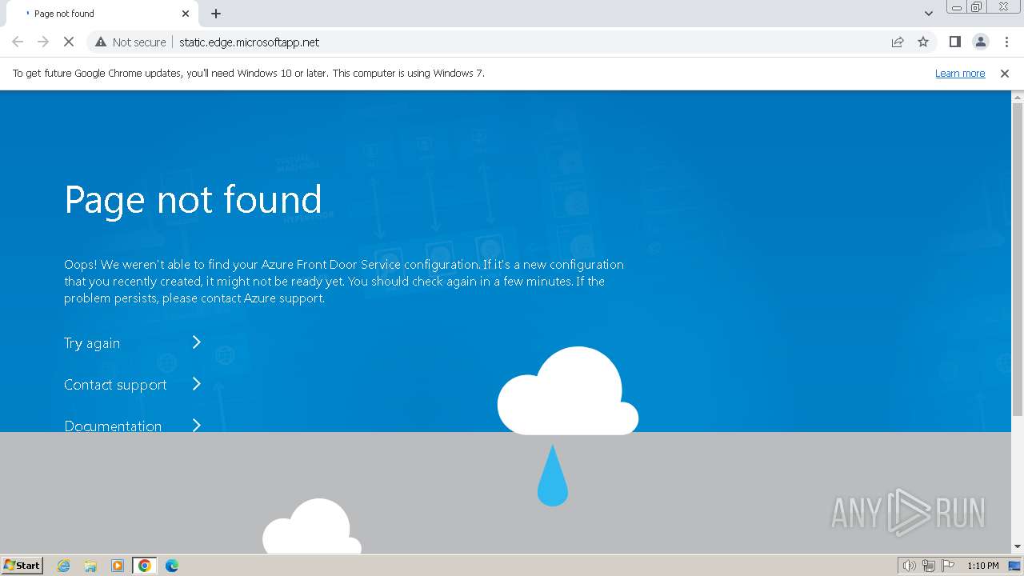Click the browser forward arrow

[x=43, y=42]
